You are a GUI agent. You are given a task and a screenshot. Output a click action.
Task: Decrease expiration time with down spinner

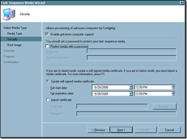[174, 95]
